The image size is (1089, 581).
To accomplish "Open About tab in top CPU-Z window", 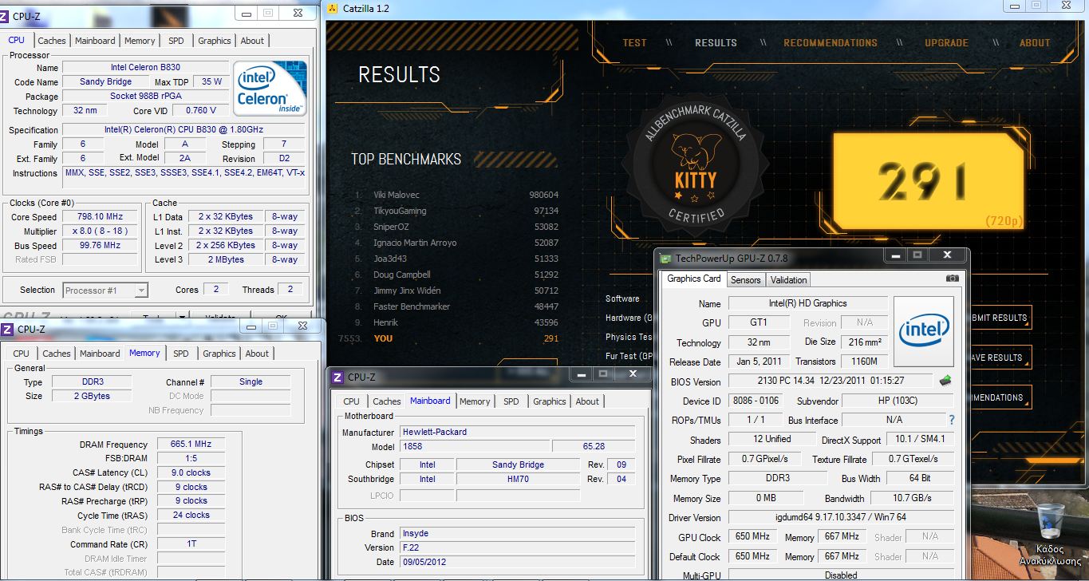I will [252, 41].
